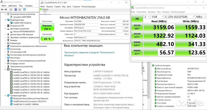Expand the Встроенное ПО category

(5, 26)
